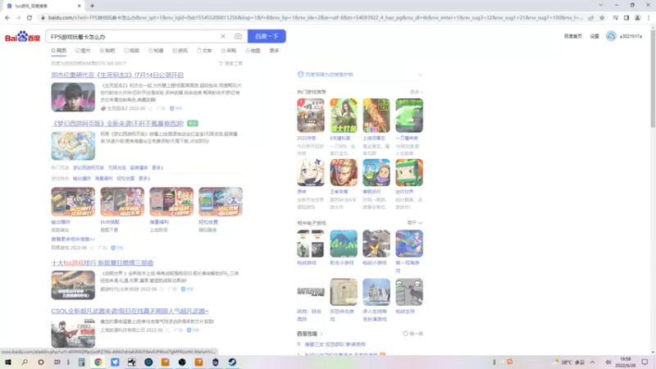Screen dimensions: 656x369
Task: Open the 梦幻西游网页版 result title link
Action: pos(117,124)
